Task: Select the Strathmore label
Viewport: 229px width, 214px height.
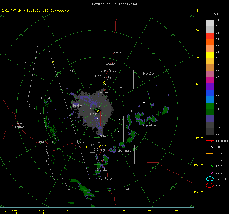Action: 124,151
